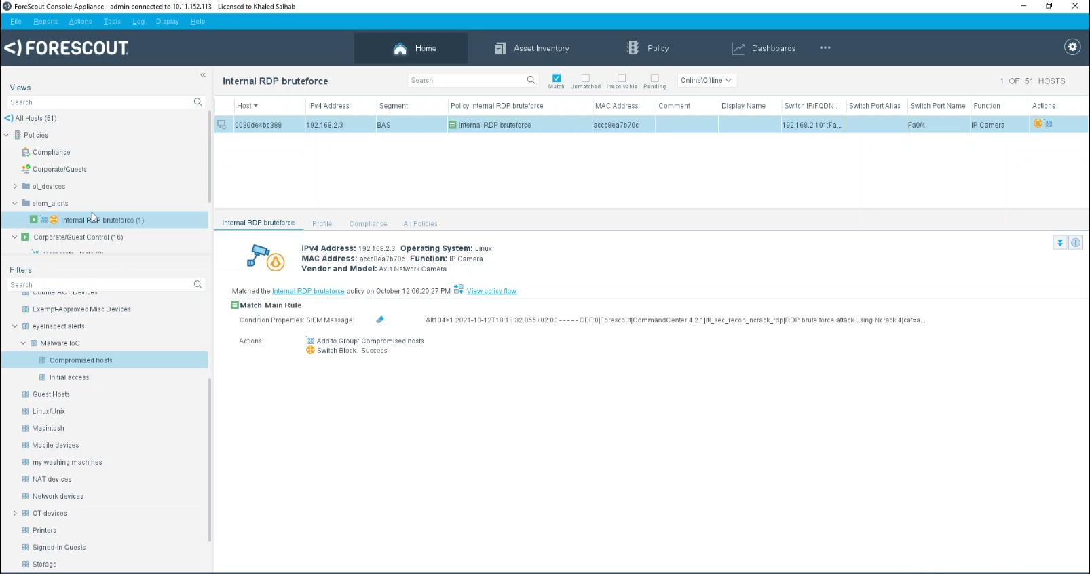Click the search magnifier in hosts search
Screen dimensions: 1090x574
click(x=531, y=80)
